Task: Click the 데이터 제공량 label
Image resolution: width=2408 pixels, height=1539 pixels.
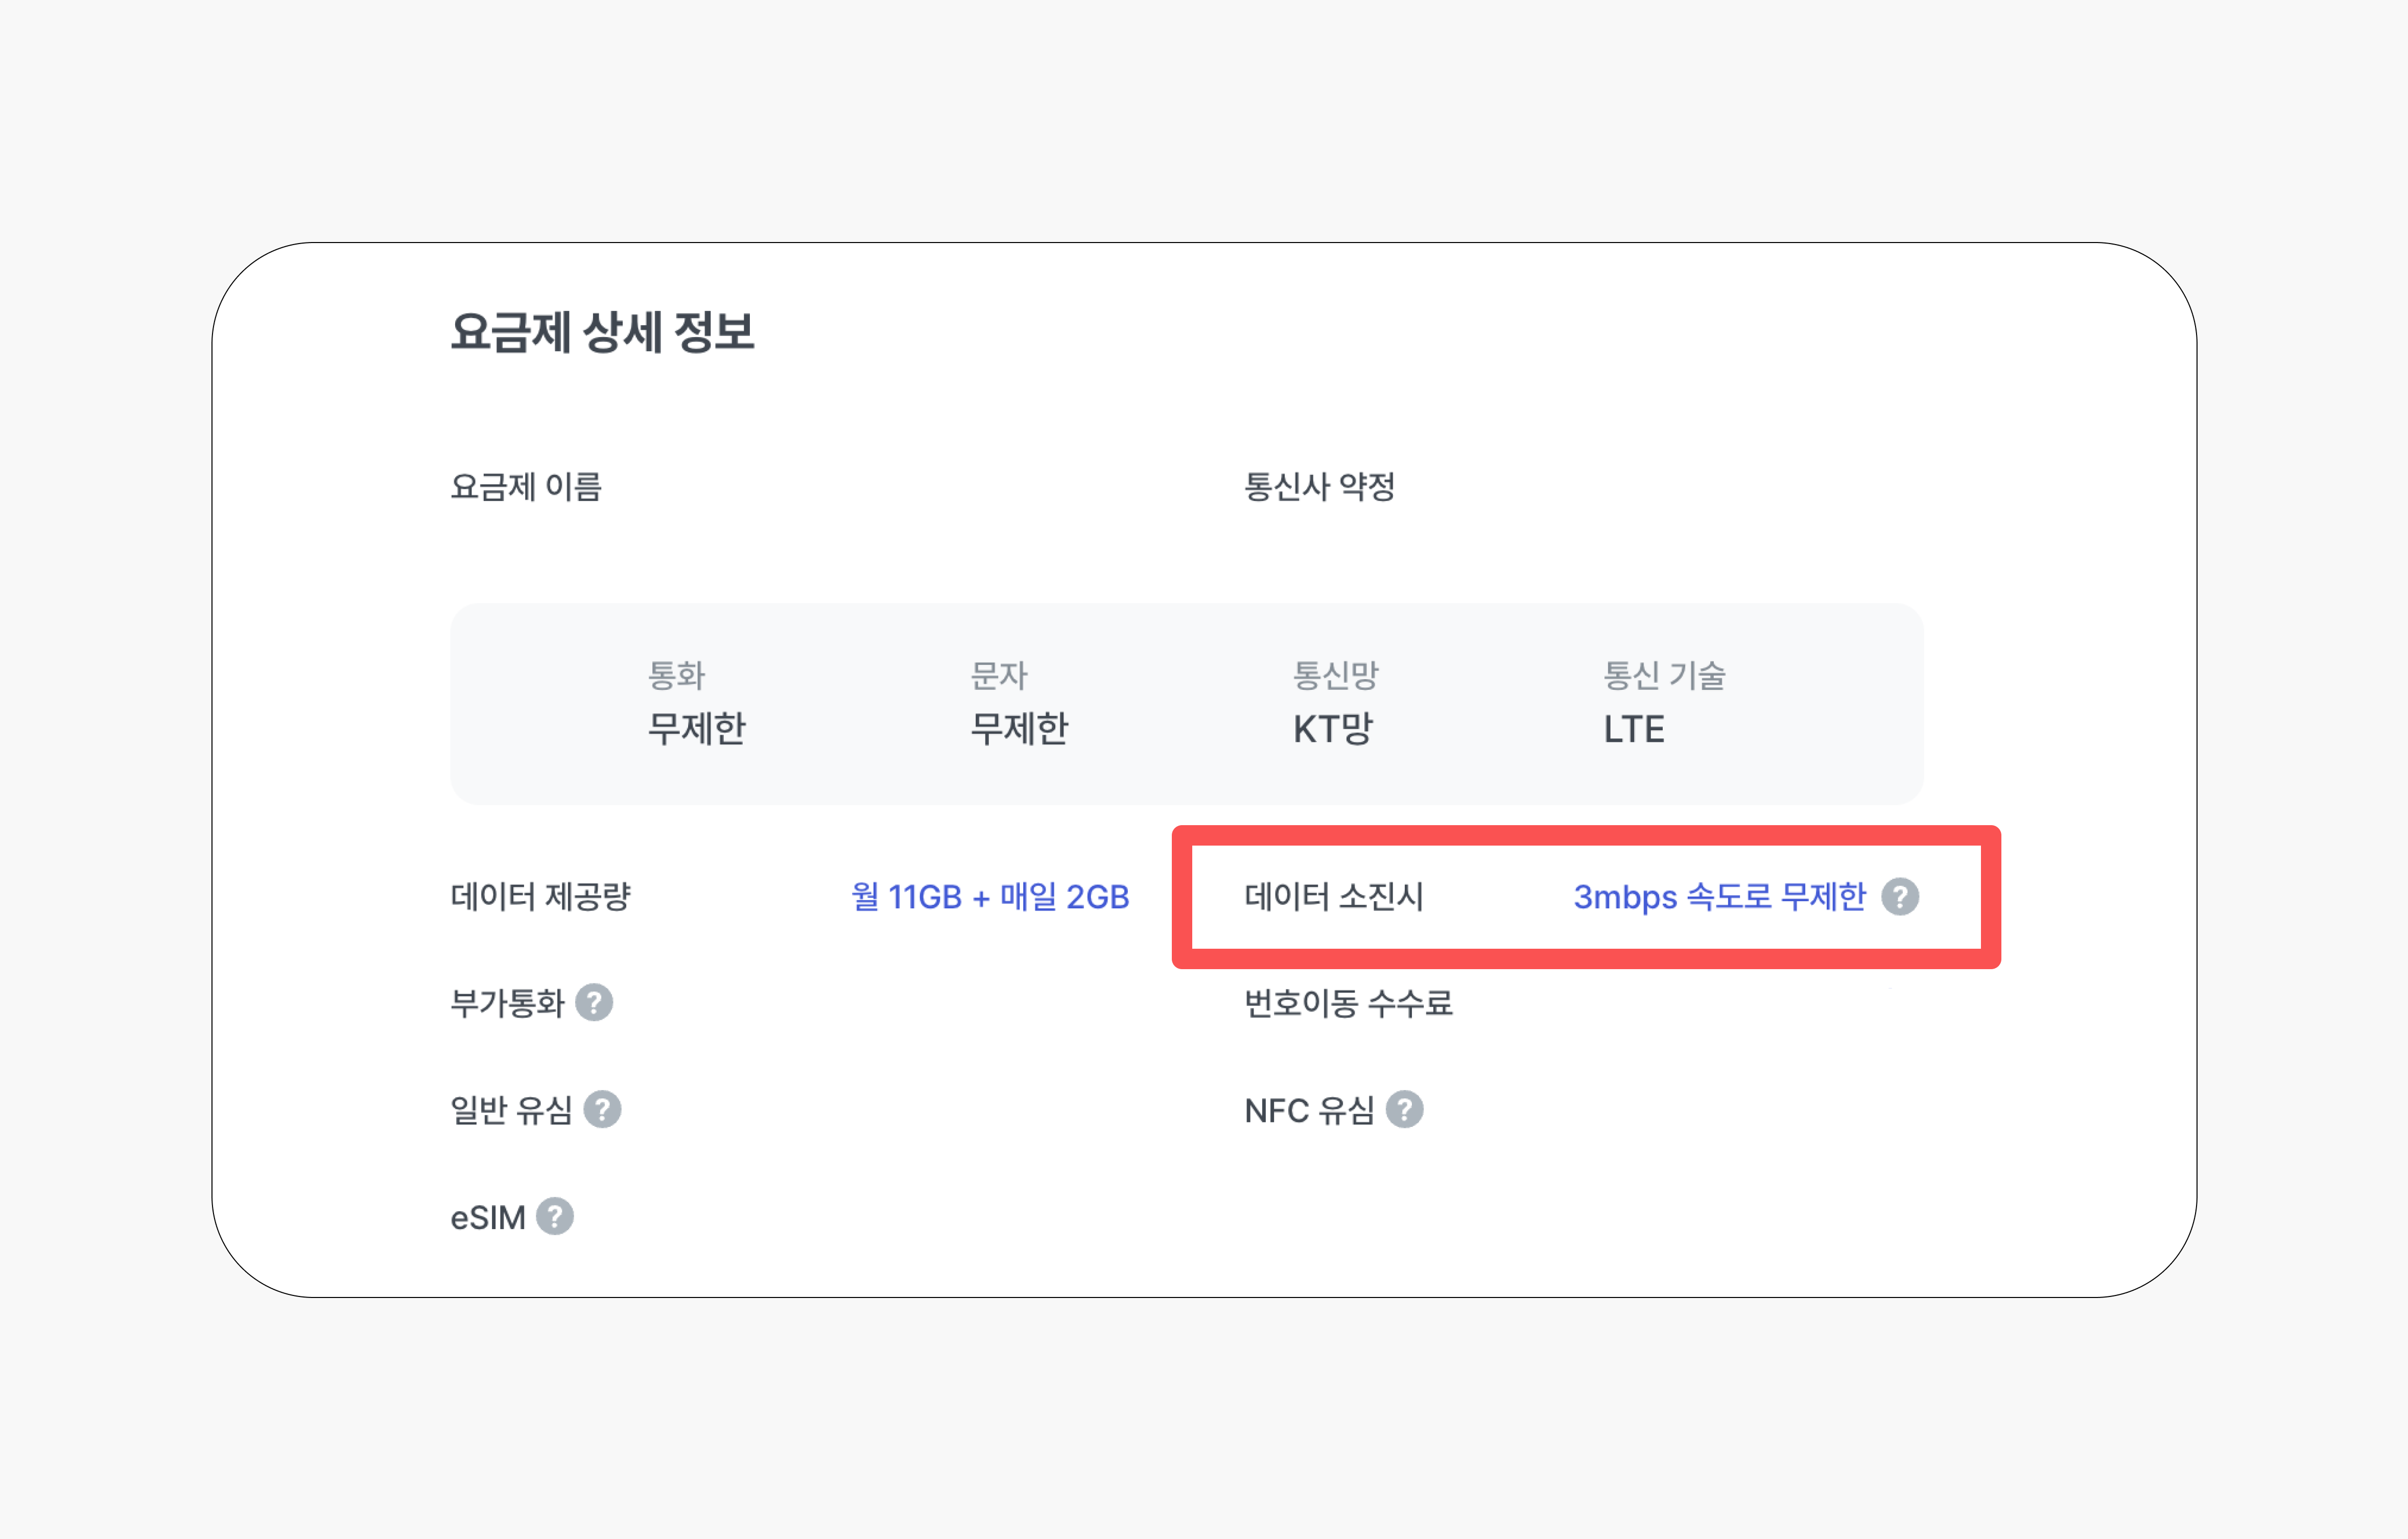Action: coord(540,897)
